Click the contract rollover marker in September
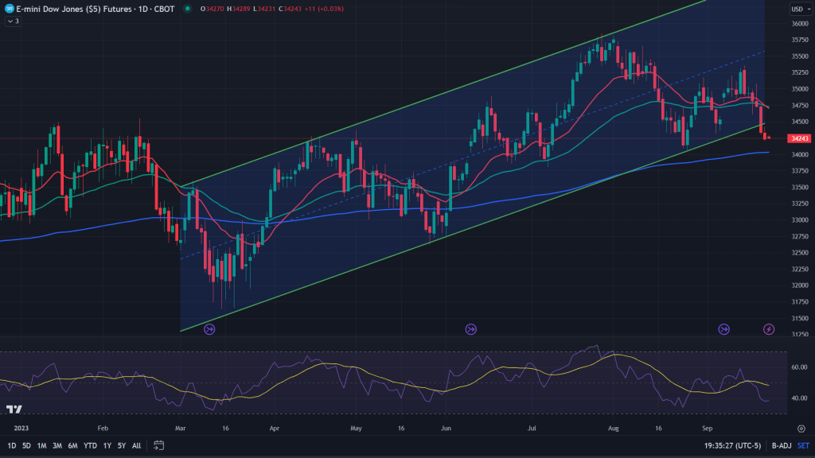This screenshot has height=458, width=815. coord(724,328)
